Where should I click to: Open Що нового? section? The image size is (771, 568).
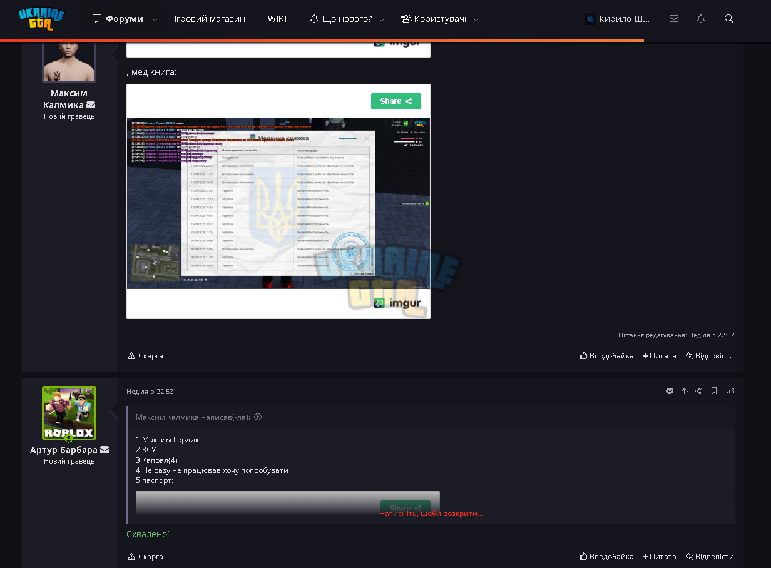coord(341,19)
